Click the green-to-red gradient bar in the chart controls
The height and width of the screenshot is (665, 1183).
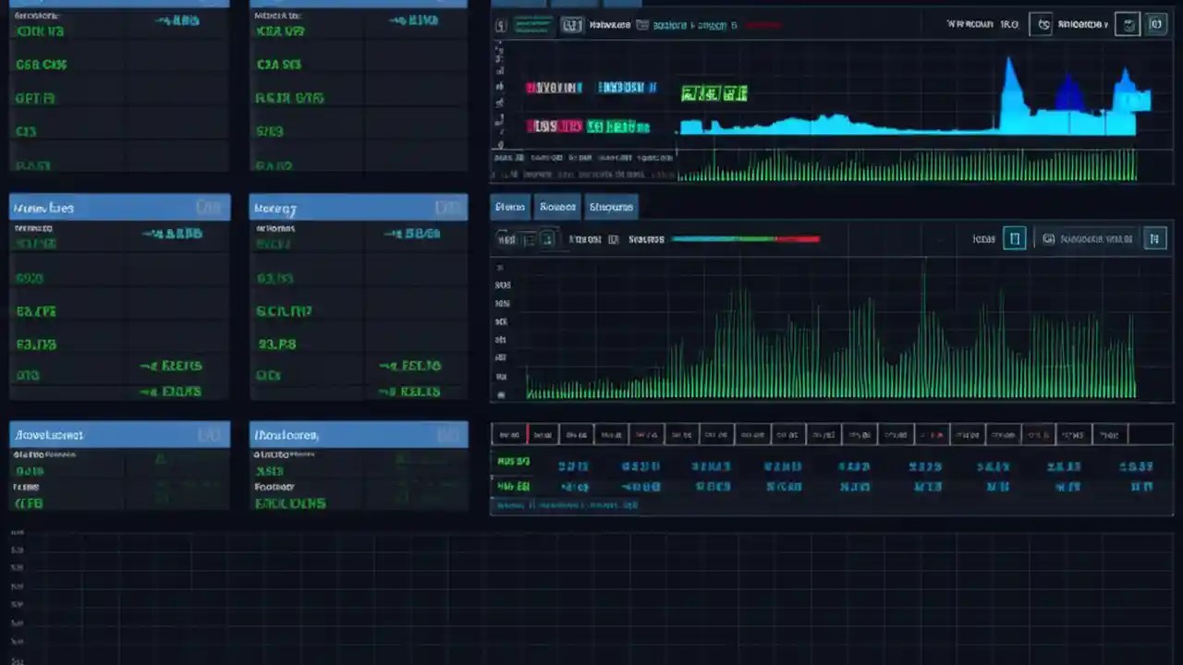[x=746, y=238]
